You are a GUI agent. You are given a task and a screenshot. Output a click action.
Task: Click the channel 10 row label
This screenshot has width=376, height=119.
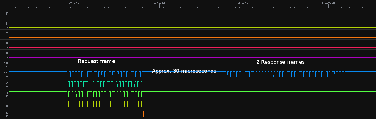pyautogui.click(x=6, y=63)
